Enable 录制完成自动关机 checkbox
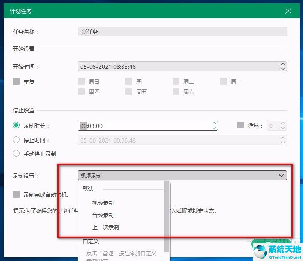The image size is (303, 261). (x=16, y=194)
